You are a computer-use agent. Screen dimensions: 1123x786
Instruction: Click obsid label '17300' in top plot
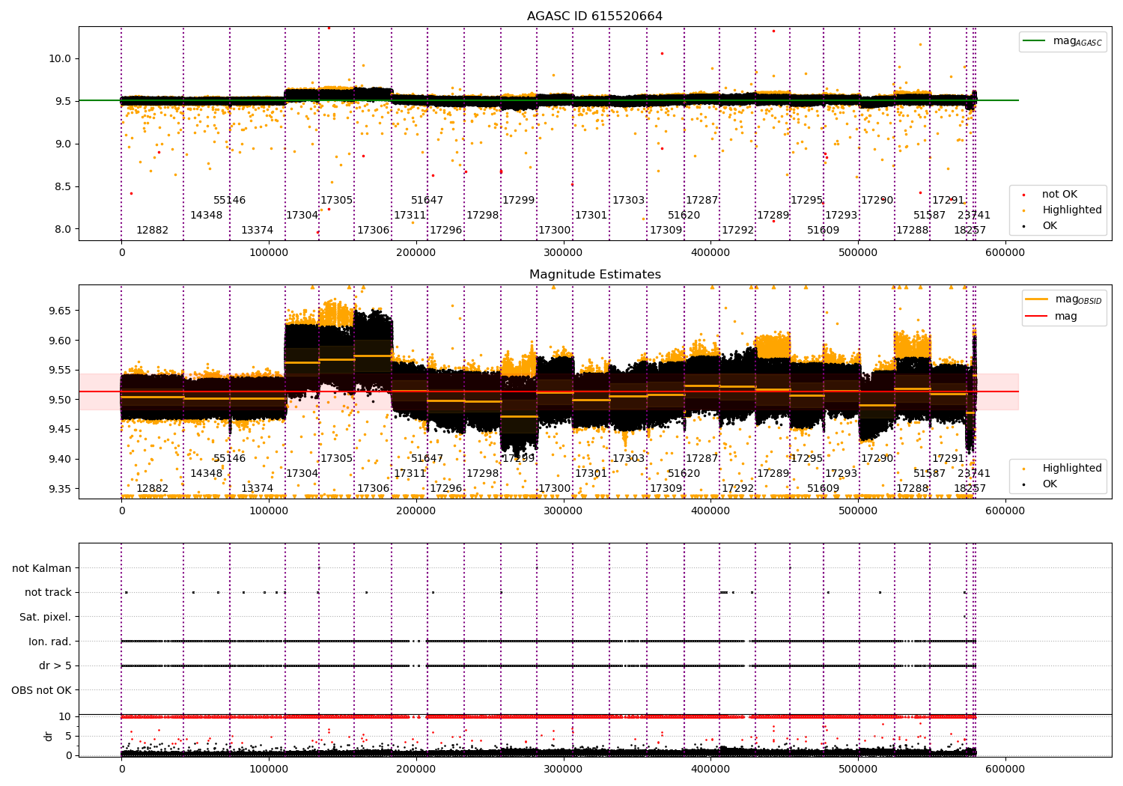[554, 231]
